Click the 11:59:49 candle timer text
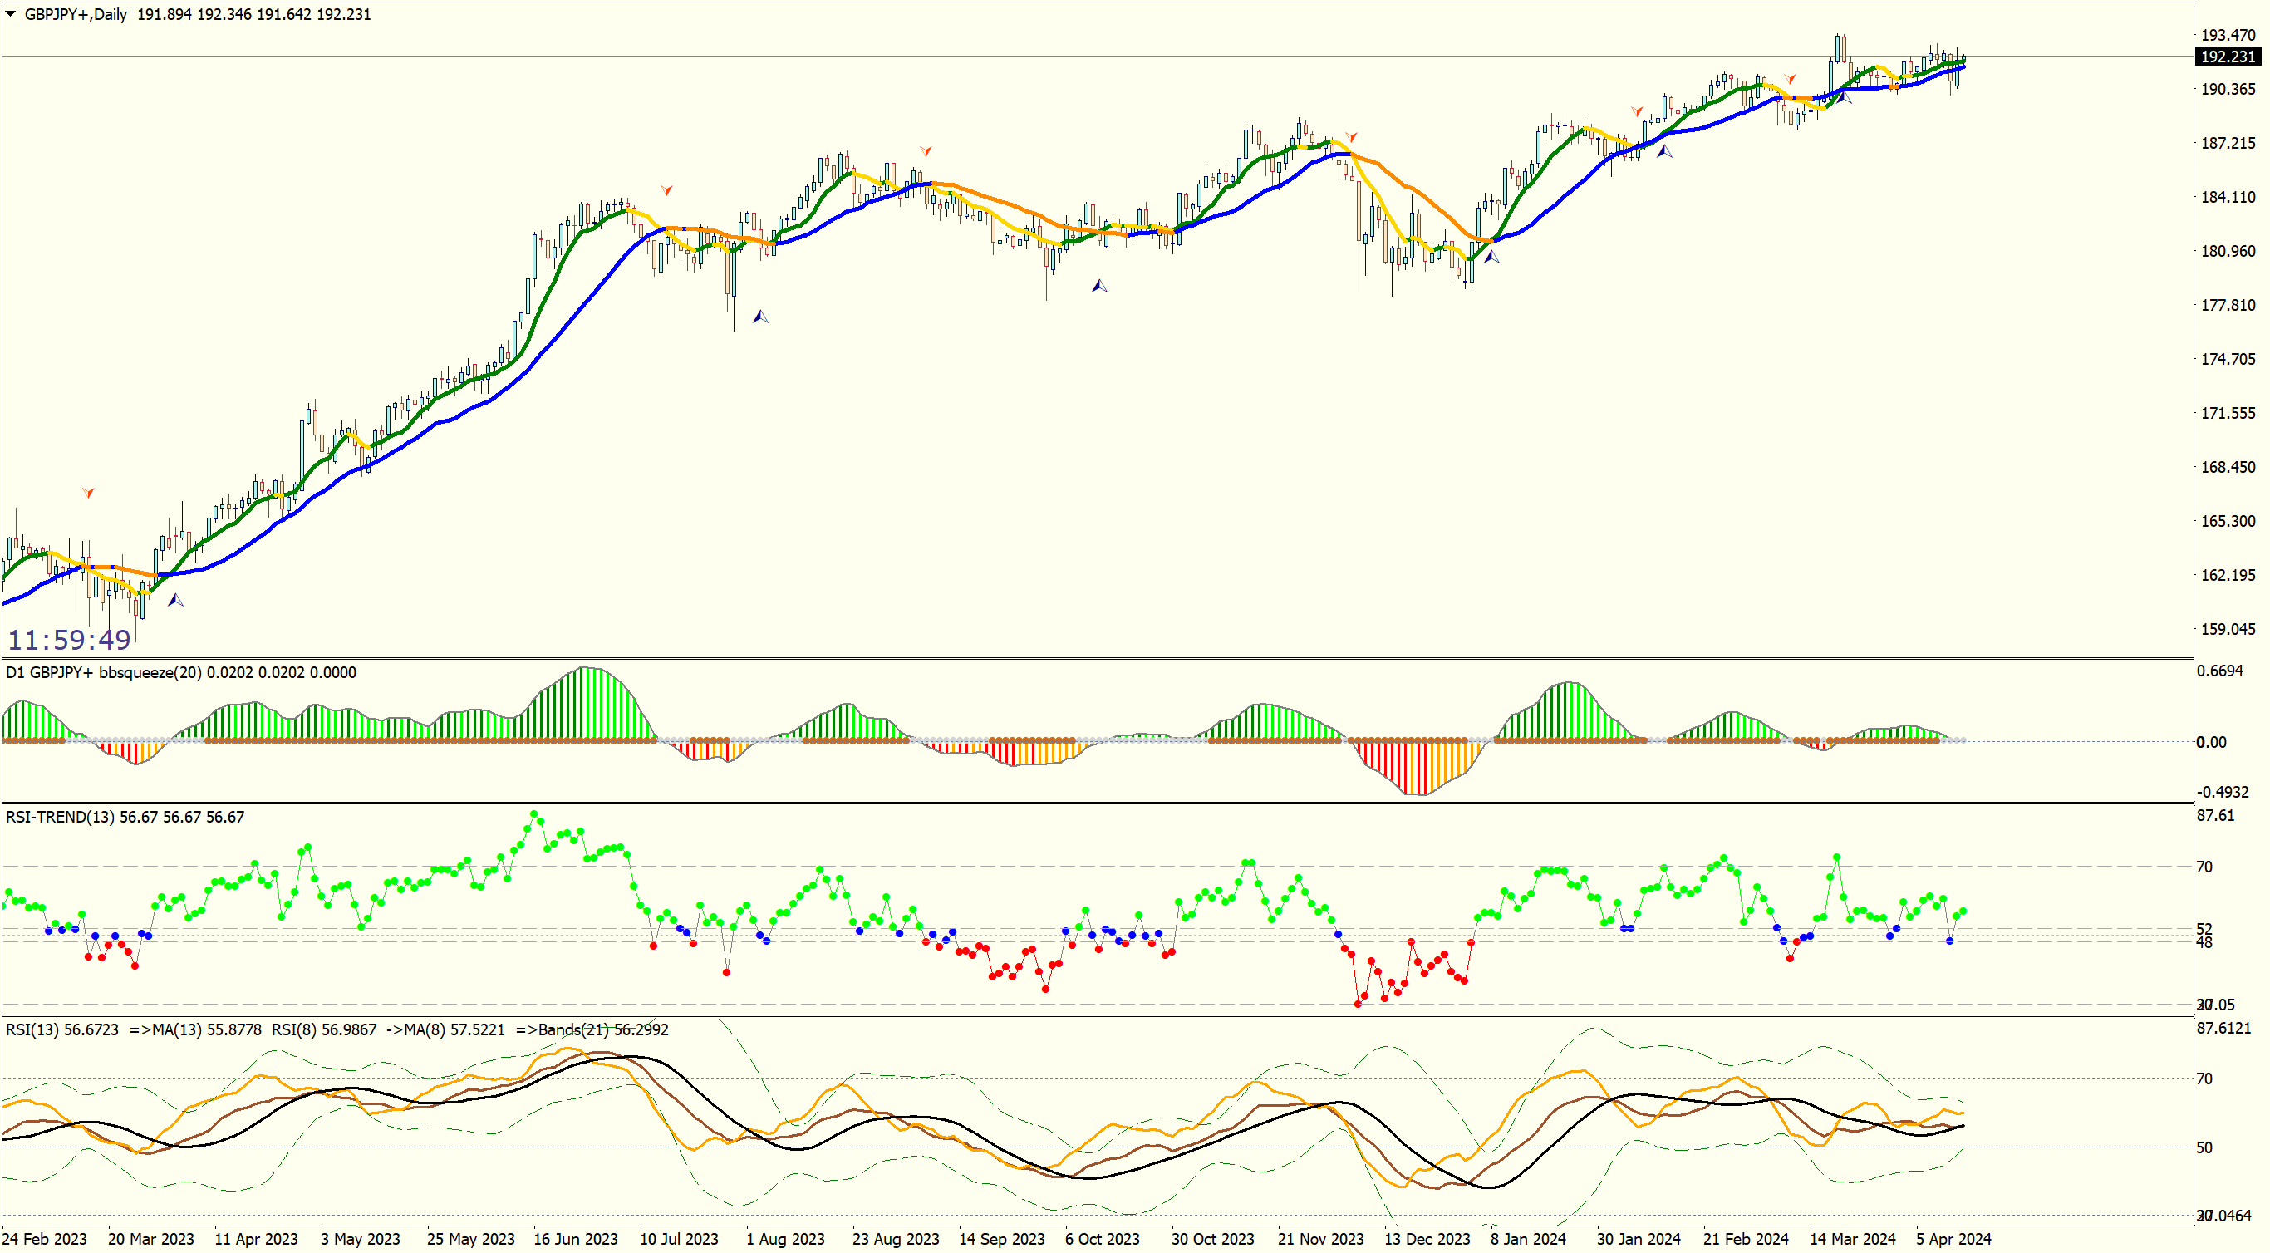Image resolution: width=2270 pixels, height=1253 pixels. [70, 639]
